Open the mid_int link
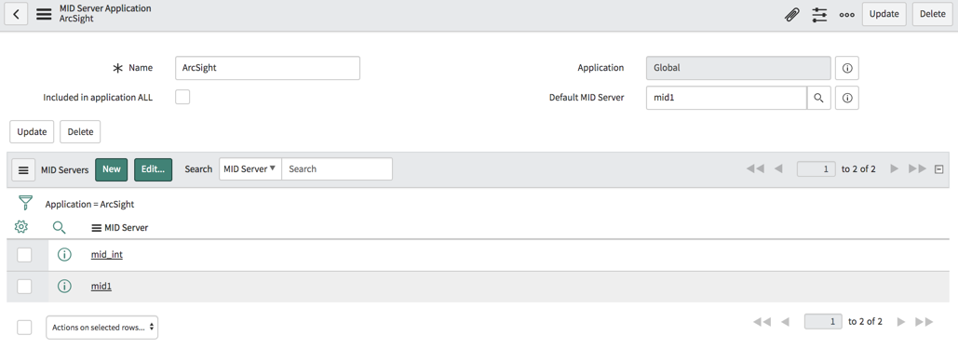Viewport: 958px width, 349px height. [107, 255]
